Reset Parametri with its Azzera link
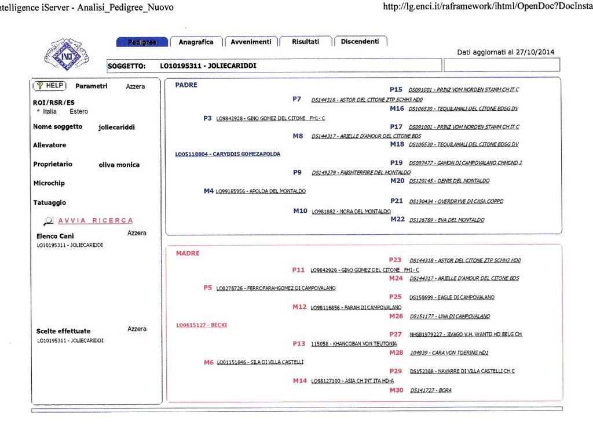 click(x=136, y=86)
